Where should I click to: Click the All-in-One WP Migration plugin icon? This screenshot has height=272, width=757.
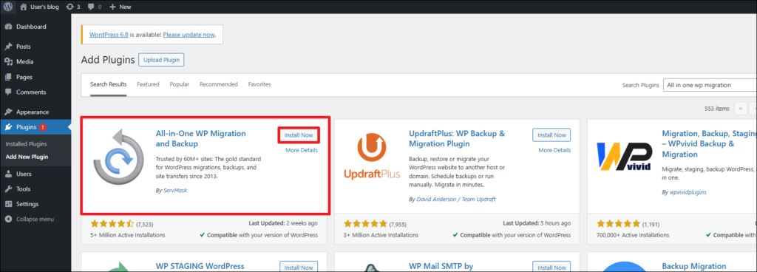(118, 157)
